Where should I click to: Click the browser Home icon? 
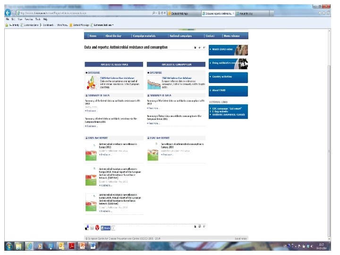pos(320,13)
